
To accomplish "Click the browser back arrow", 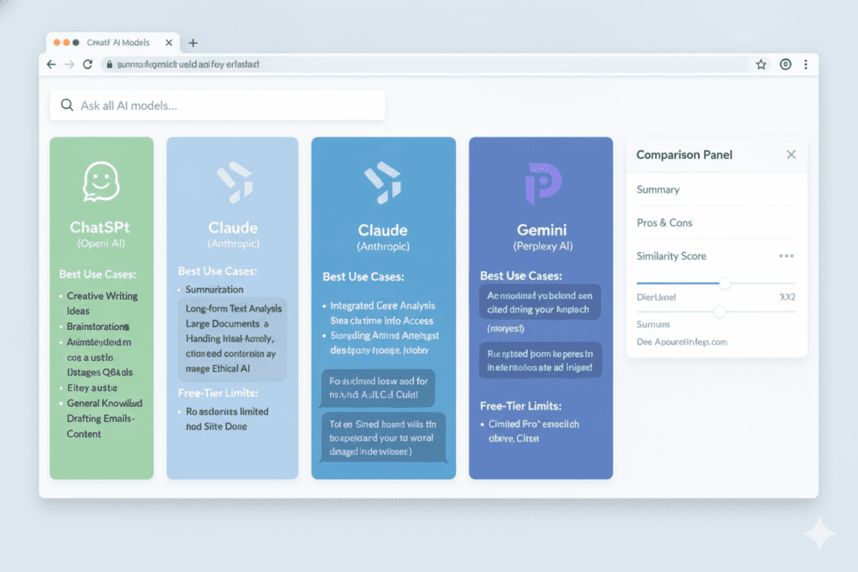I will pyautogui.click(x=51, y=64).
